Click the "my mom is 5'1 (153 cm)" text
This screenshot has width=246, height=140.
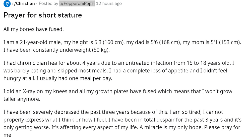point(211,42)
